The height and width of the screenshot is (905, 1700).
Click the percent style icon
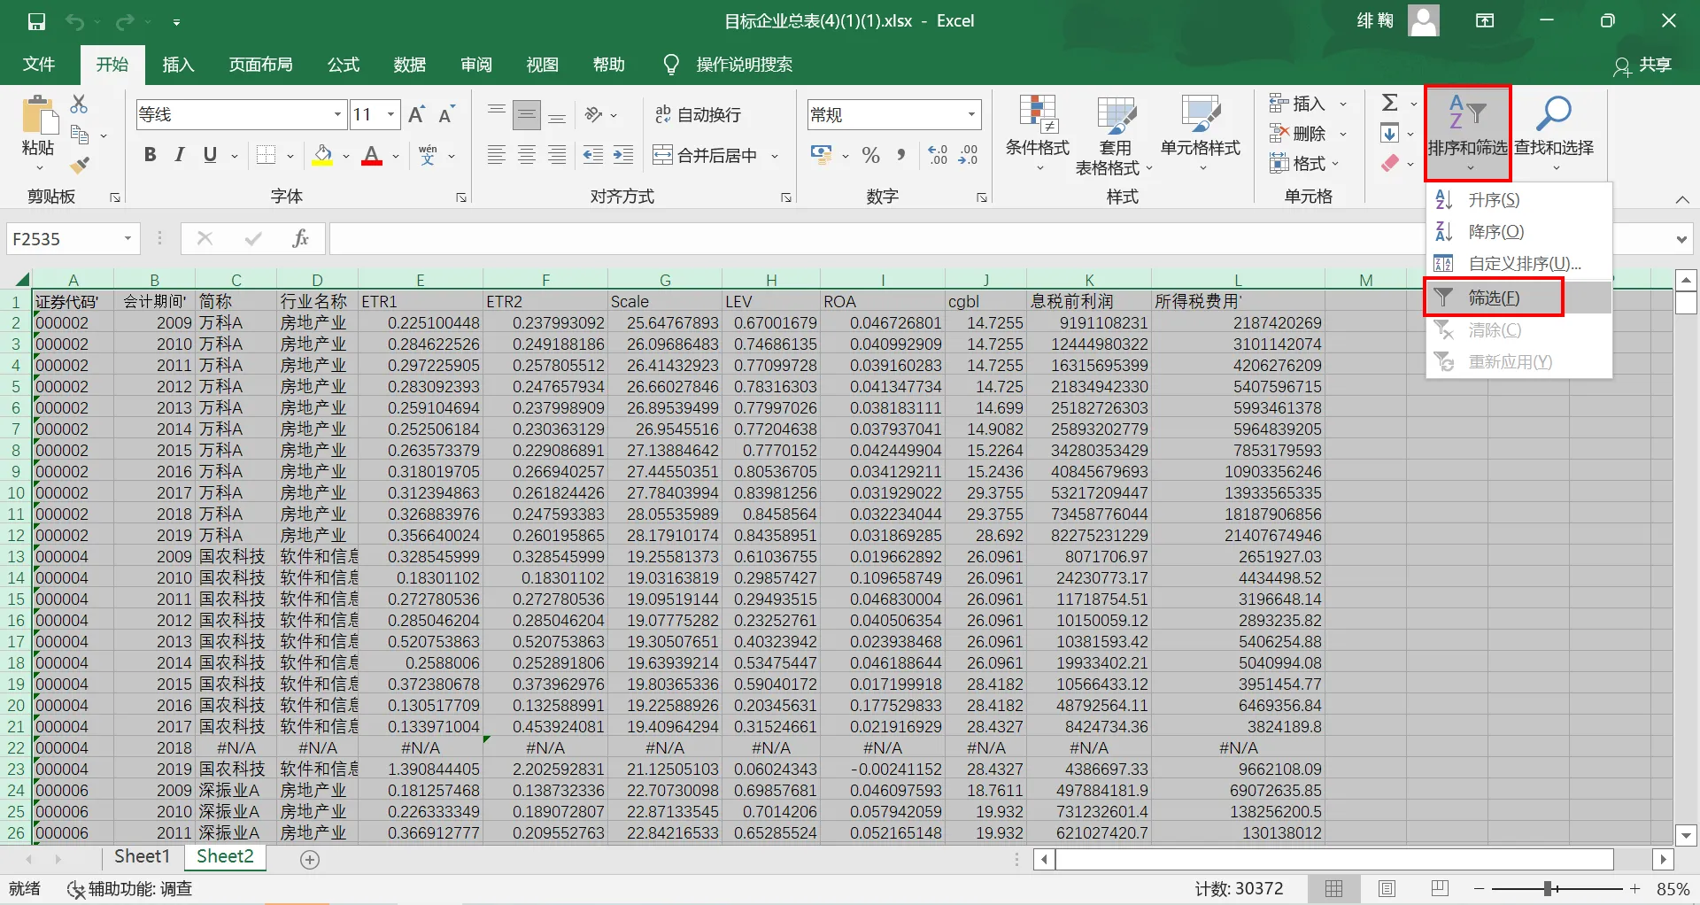[870, 156]
